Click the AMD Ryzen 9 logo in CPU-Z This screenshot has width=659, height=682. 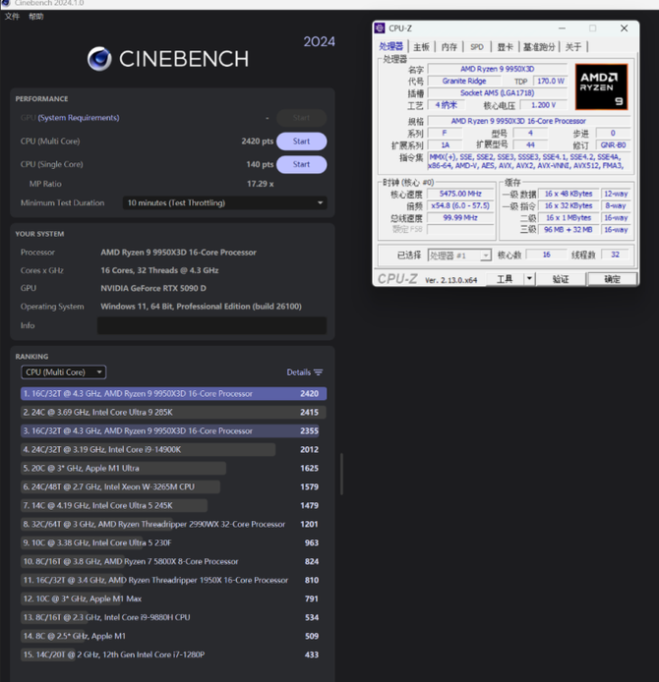coord(601,86)
